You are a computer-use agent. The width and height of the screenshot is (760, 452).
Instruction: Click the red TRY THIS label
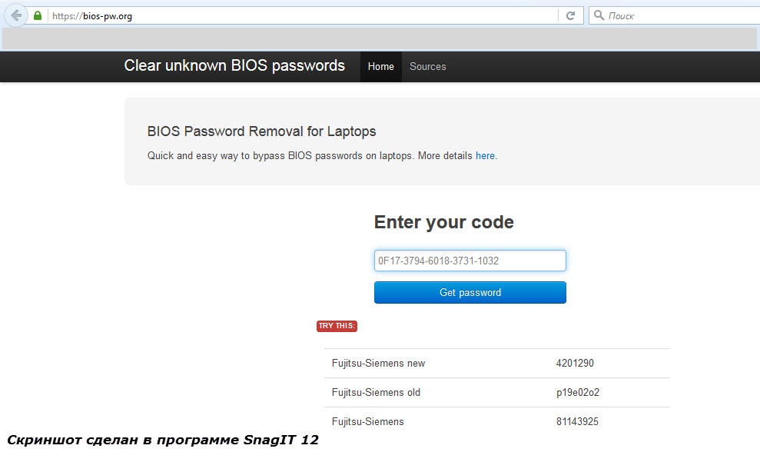point(337,326)
